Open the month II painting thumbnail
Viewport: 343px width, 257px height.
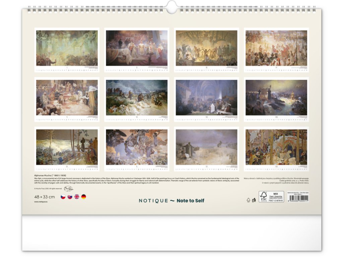(137, 48)
